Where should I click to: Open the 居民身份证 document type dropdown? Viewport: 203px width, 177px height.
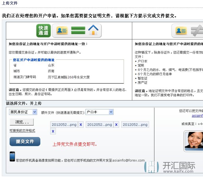[x=23, y=112]
